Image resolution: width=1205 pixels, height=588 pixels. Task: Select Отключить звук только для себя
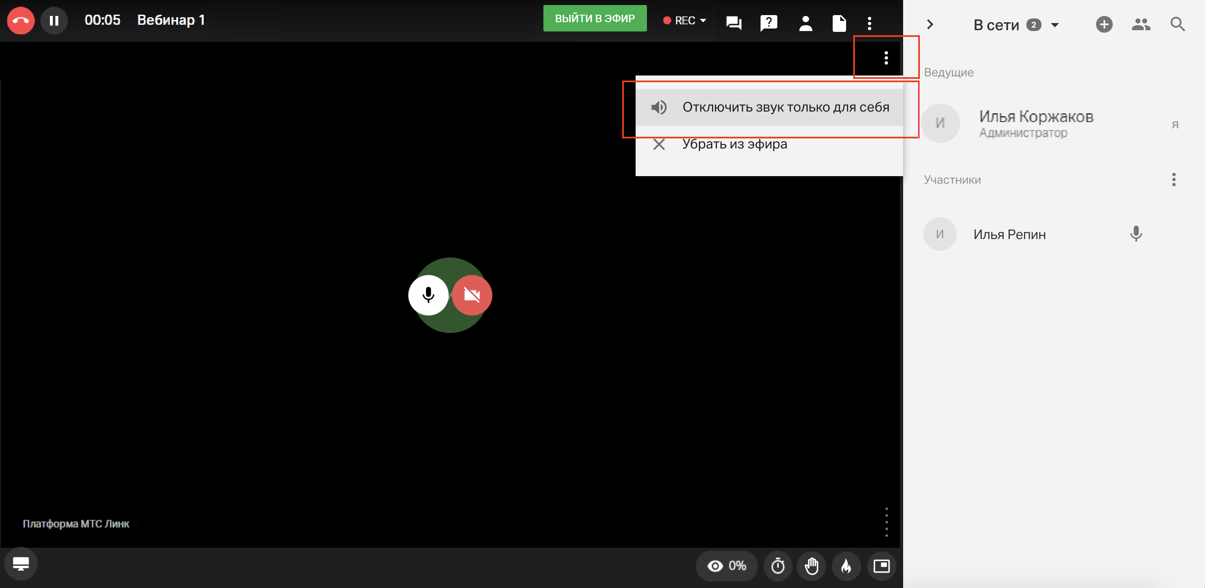click(x=769, y=107)
